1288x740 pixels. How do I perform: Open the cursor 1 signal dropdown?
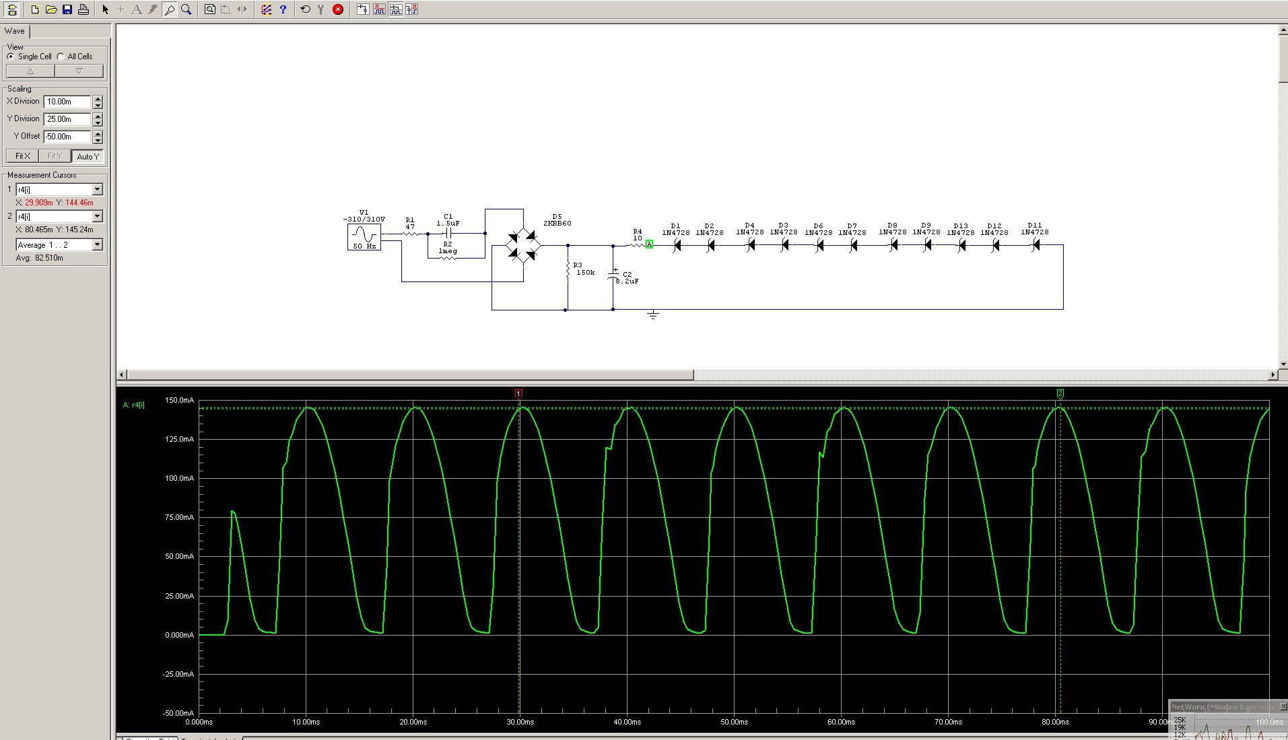click(x=98, y=190)
